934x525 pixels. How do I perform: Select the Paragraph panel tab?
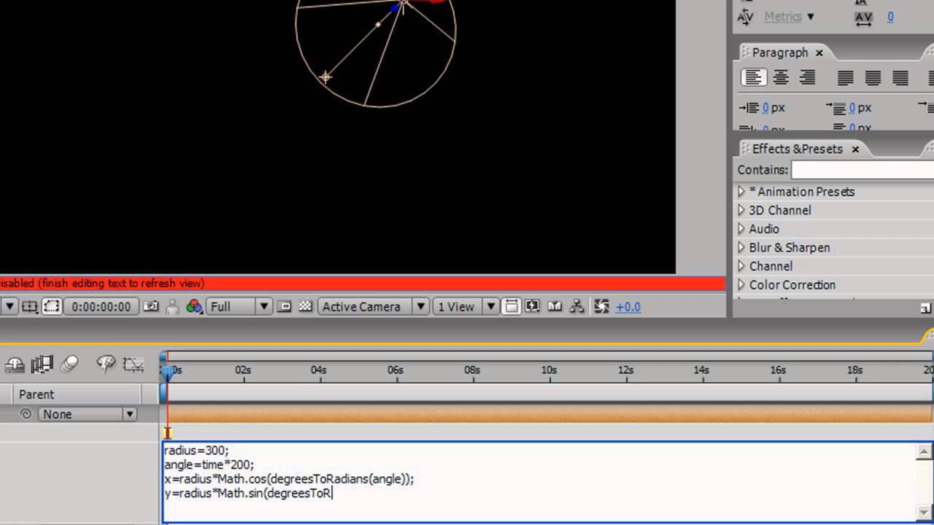click(779, 52)
